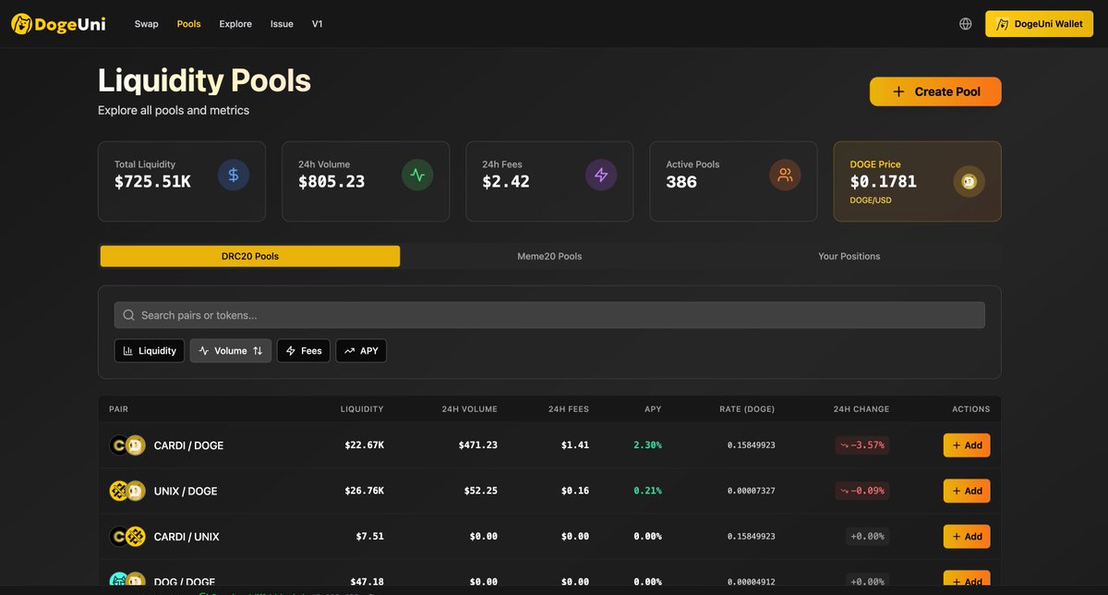1108x595 pixels.
Task: Sort pools by APY
Action: [x=361, y=351]
